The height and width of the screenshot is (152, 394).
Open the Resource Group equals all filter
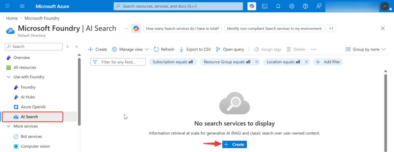227,62
